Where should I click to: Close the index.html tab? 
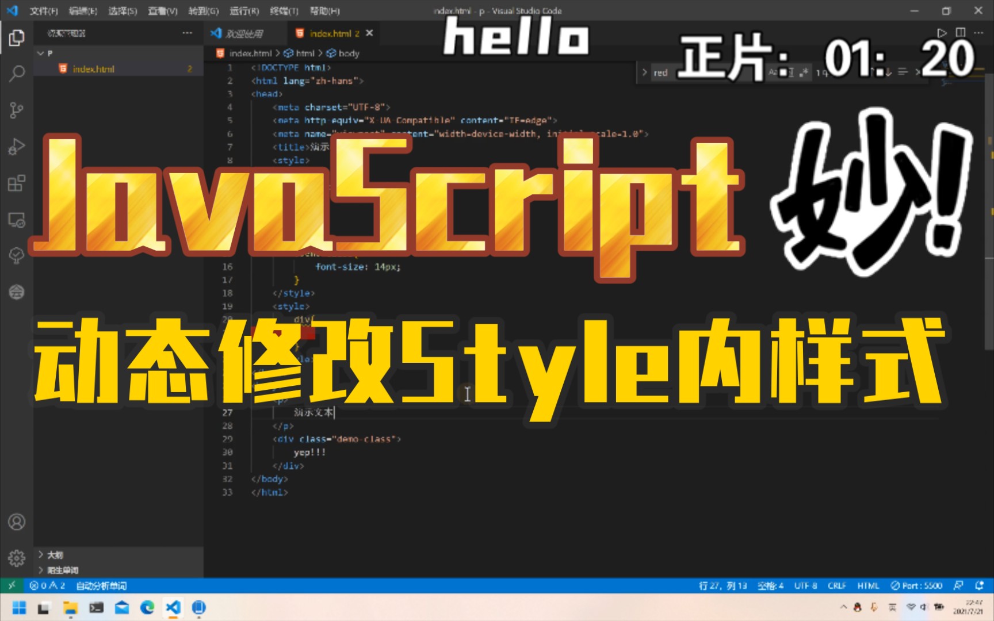point(369,33)
